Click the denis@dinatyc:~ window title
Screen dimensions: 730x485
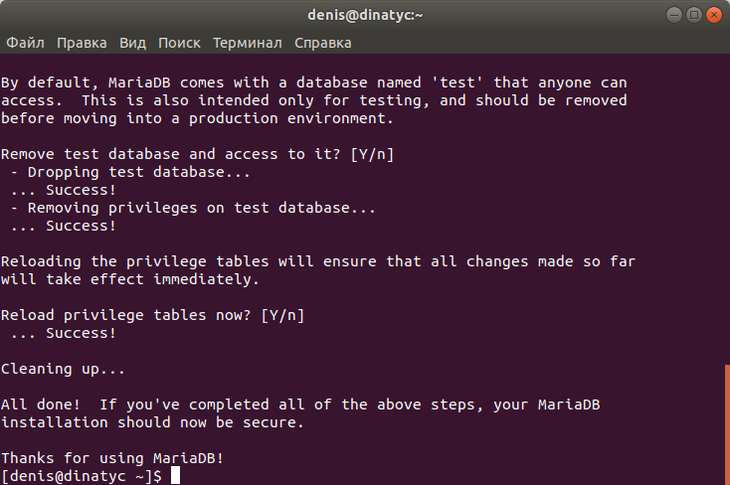(x=365, y=15)
